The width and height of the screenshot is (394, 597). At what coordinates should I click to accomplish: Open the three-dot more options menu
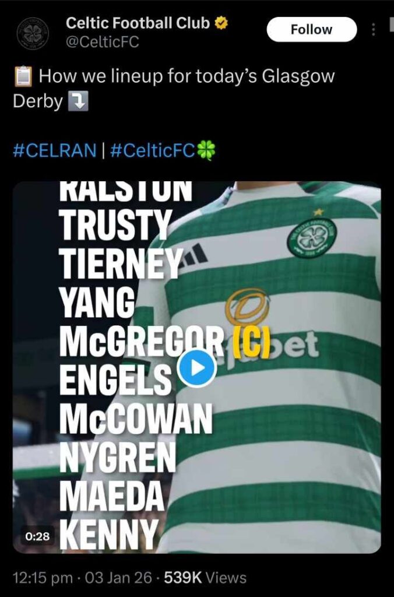coord(374,30)
